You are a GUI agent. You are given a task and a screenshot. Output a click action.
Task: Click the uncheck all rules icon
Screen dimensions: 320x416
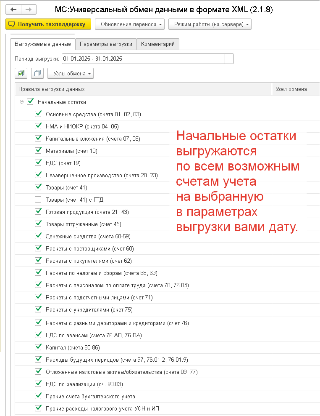point(37,73)
